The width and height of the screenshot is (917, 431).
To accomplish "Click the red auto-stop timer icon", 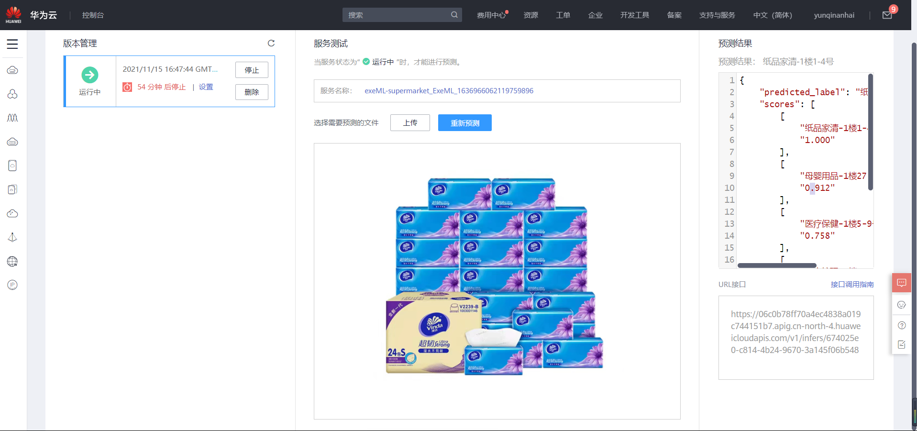I will click(x=127, y=87).
